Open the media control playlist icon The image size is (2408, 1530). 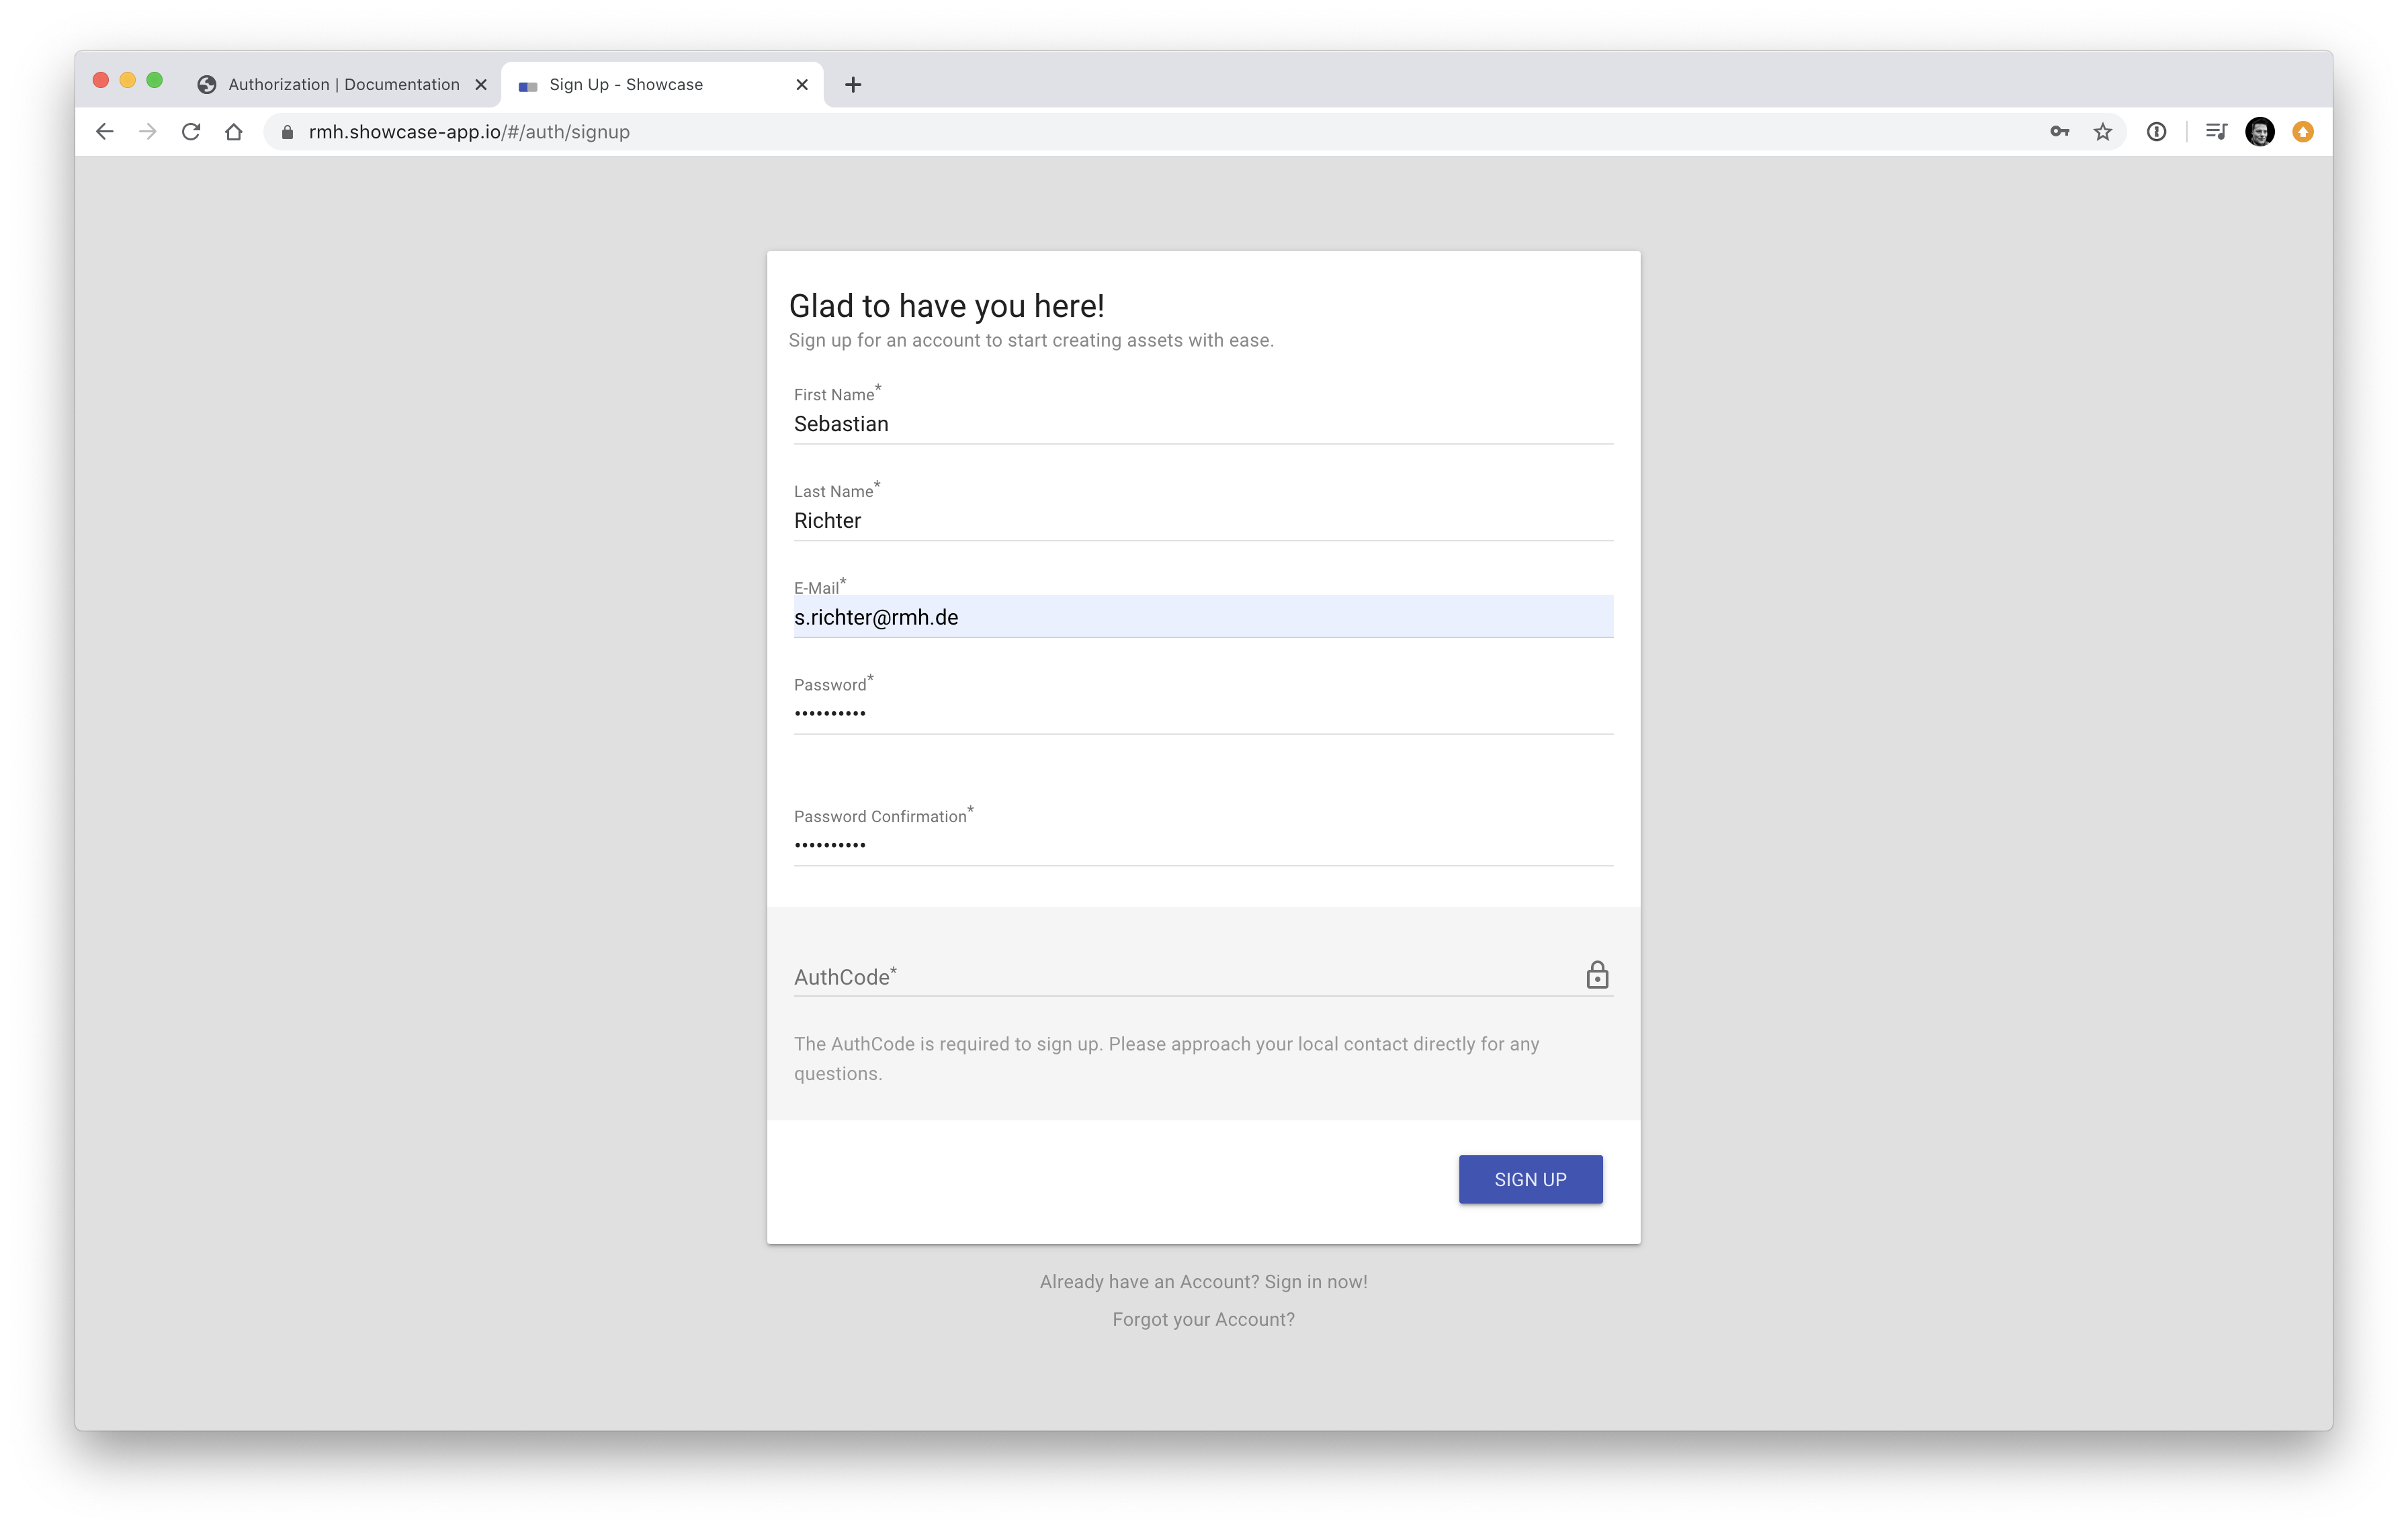pyautogui.click(x=2216, y=132)
